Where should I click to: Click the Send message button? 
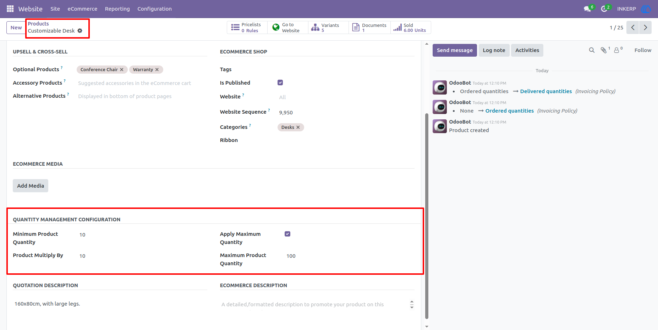(455, 50)
